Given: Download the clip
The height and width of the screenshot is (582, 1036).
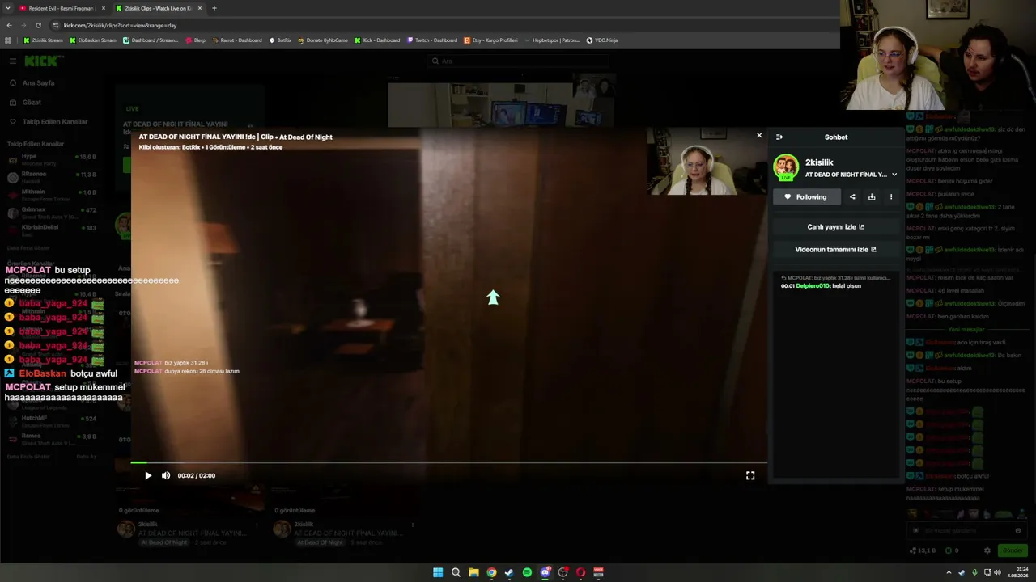Looking at the screenshot, I should click(872, 197).
